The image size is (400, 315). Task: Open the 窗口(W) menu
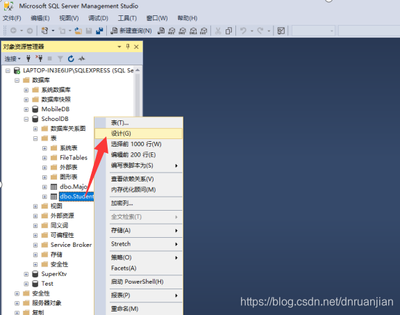(157, 18)
